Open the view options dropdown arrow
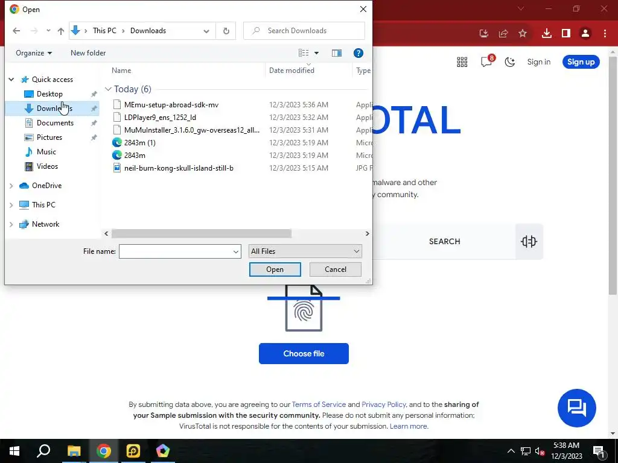The height and width of the screenshot is (463, 618). pos(316,53)
